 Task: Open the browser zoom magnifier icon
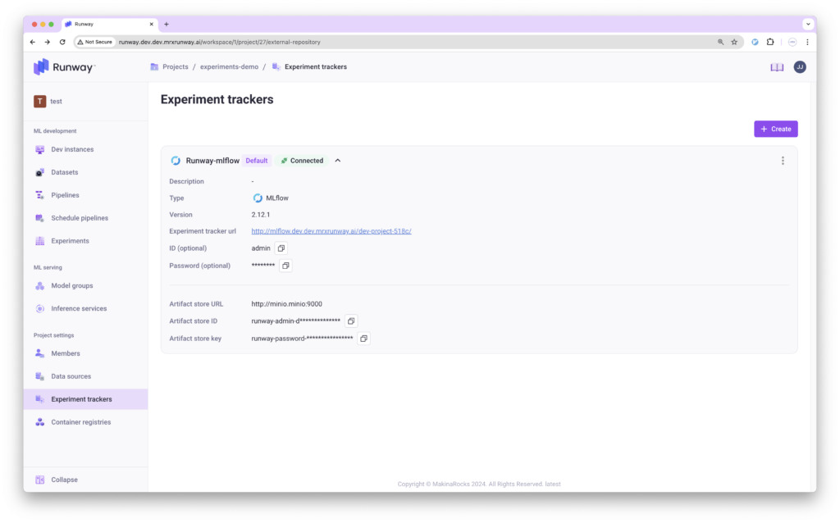(x=720, y=42)
